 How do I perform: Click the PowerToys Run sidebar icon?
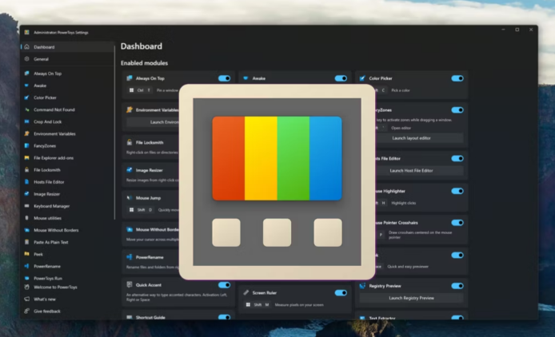[27, 278]
